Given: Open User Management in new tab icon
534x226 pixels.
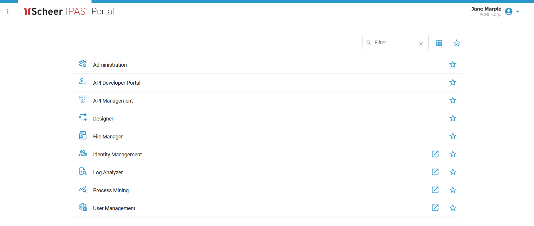Looking at the screenshot, I should (435, 208).
